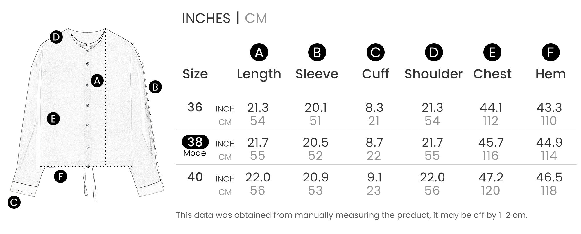
Task: Click the manual measurement disclaimer text
Action: (352, 215)
